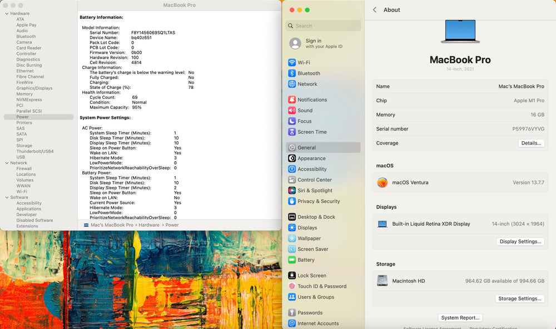Go back using the chevron beside About
Image resolution: width=556 pixels, height=329 pixels.
point(375,10)
